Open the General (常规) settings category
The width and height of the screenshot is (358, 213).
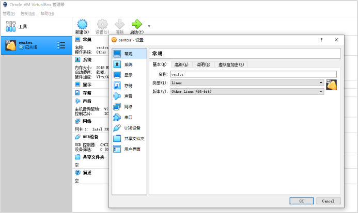coord(130,54)
